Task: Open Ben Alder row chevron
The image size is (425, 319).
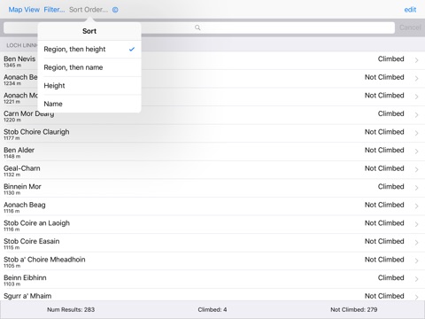Action: coord(416,152)
